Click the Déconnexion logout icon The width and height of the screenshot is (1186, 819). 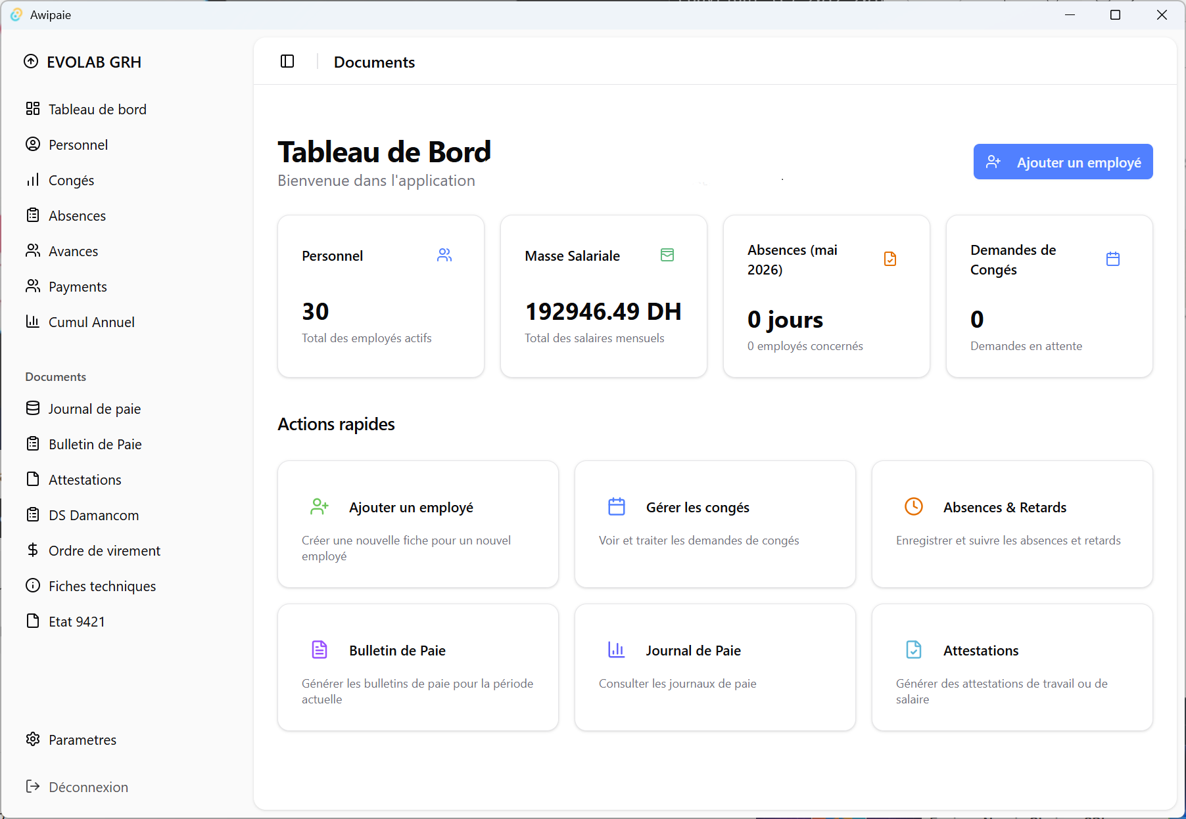(x=33, y=786)
